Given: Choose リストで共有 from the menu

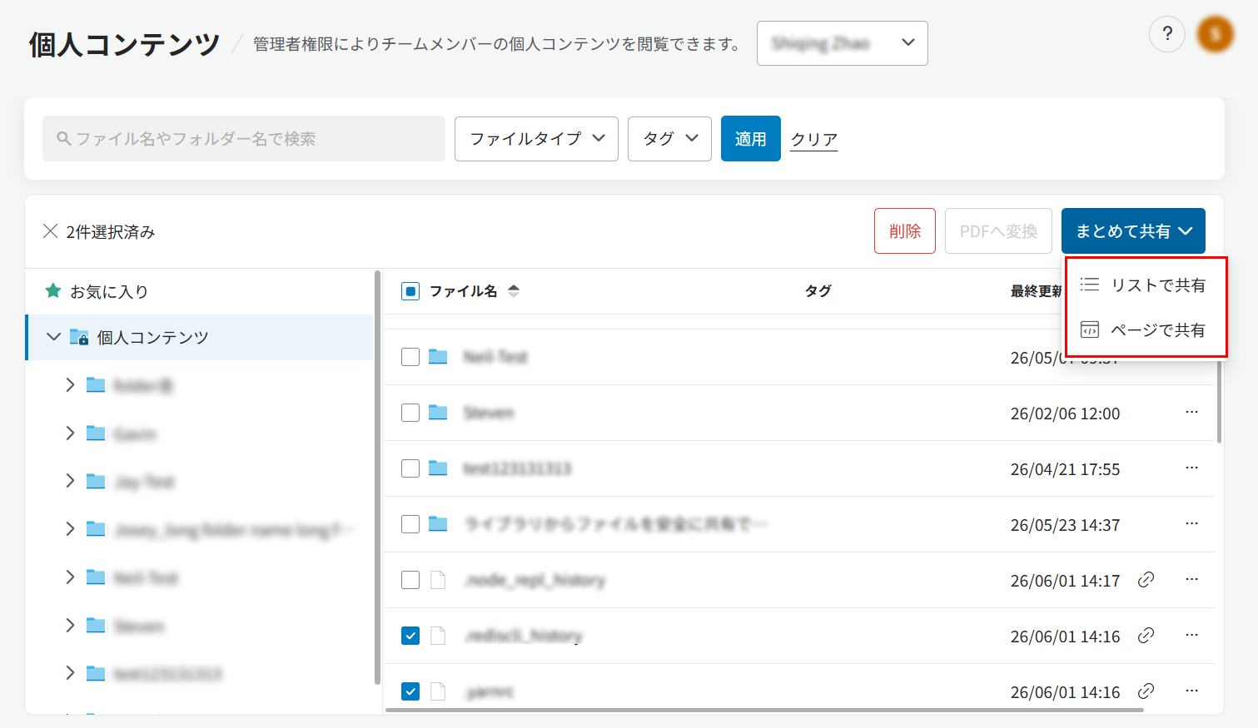Looking at the screenshot, I should tap(1146, 285).
